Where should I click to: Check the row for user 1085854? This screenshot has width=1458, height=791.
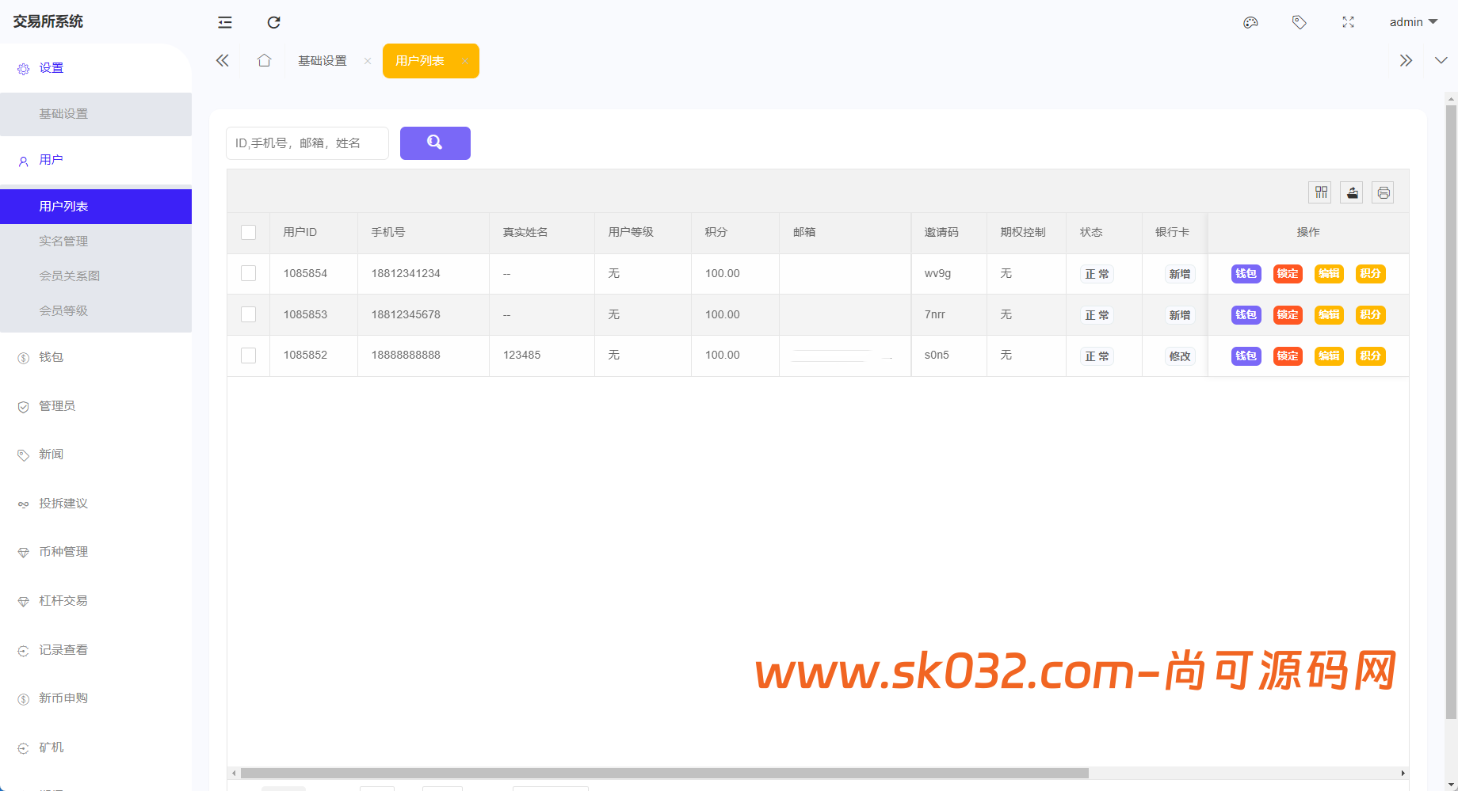point(248,273)
